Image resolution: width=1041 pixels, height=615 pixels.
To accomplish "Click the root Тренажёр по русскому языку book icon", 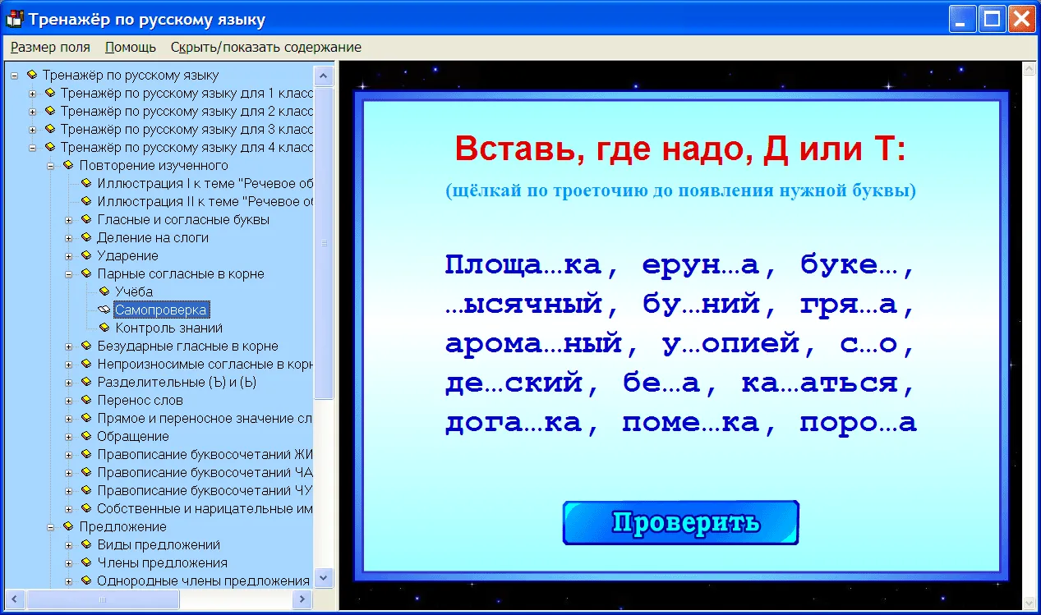I will (x=32, y=75).
